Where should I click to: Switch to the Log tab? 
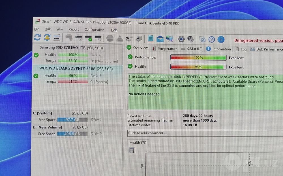pyautogui.click(x=241, y=49)
